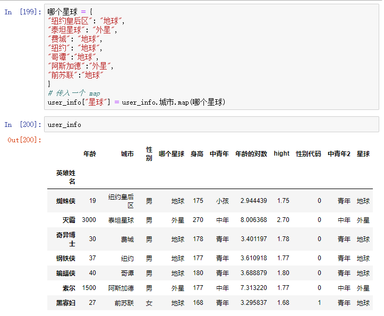
Task: Click the city cell 费城
Action: pos(127,239)
